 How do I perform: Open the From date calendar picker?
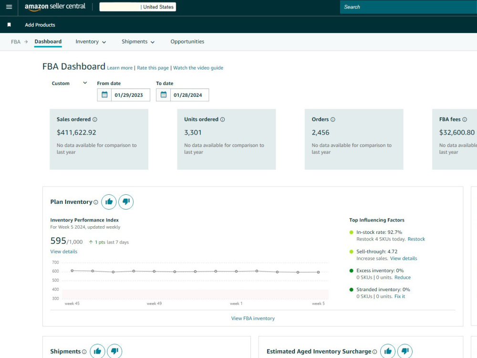(104, 95)
